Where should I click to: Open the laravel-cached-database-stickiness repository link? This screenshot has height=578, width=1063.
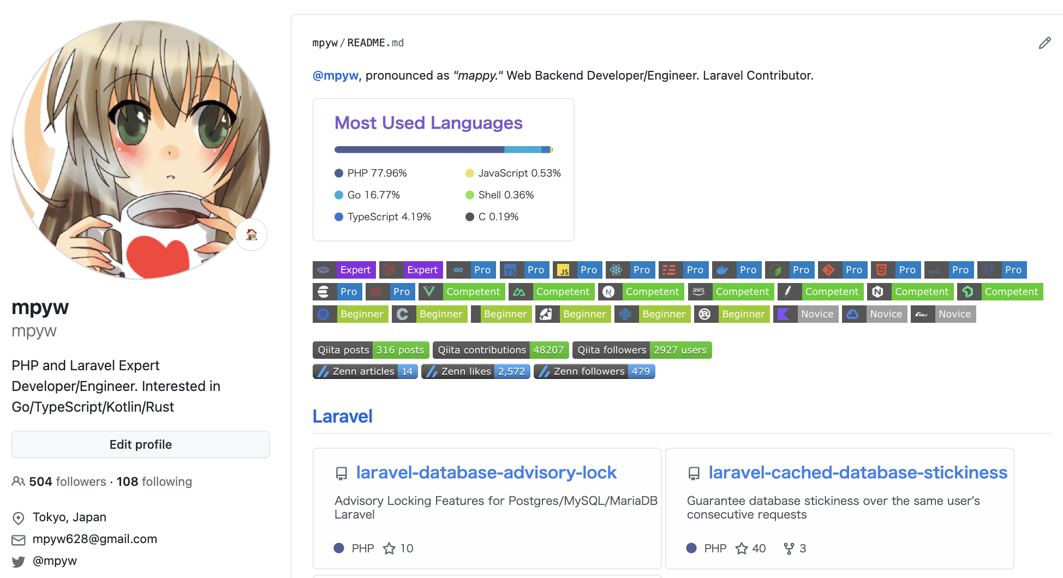coord(858,472)
